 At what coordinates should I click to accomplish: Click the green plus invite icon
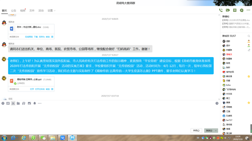pos(242,10)
